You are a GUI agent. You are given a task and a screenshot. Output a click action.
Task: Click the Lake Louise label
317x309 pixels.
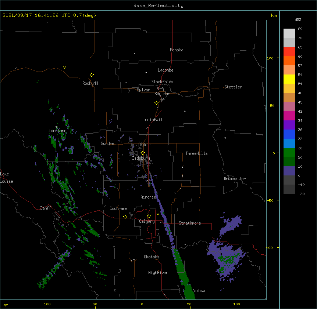[7, 178]
